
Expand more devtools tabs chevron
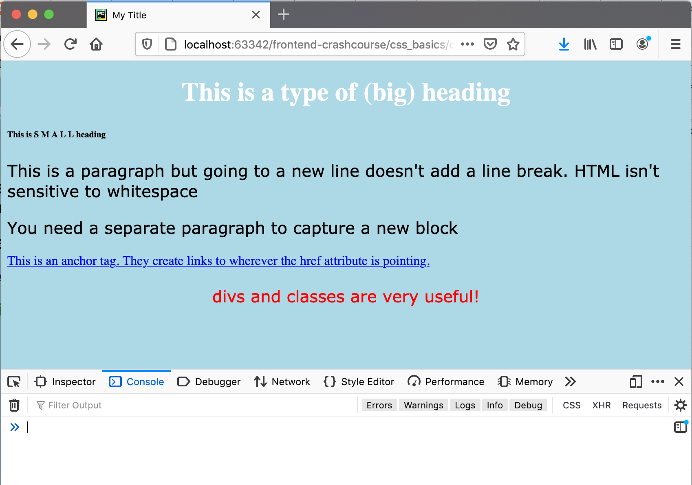[571, 382]
